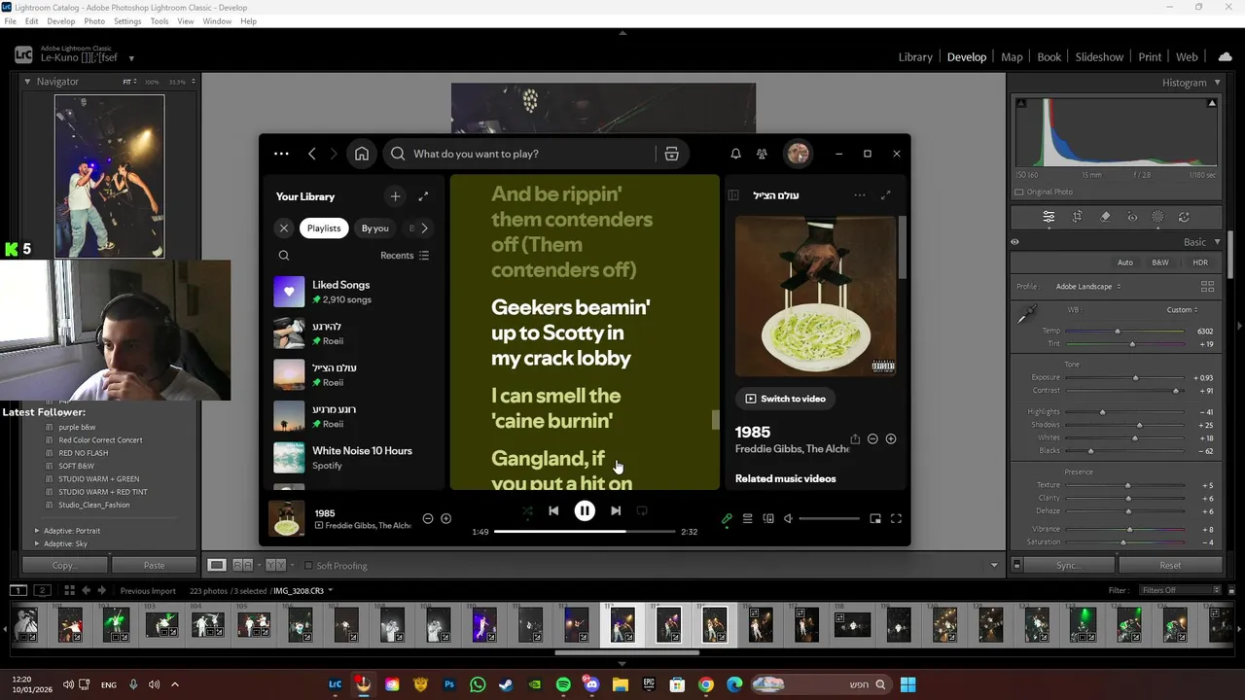1245x700 pixels.
Task: Open Spotify three-dot main menu
Action: (281, 154)
